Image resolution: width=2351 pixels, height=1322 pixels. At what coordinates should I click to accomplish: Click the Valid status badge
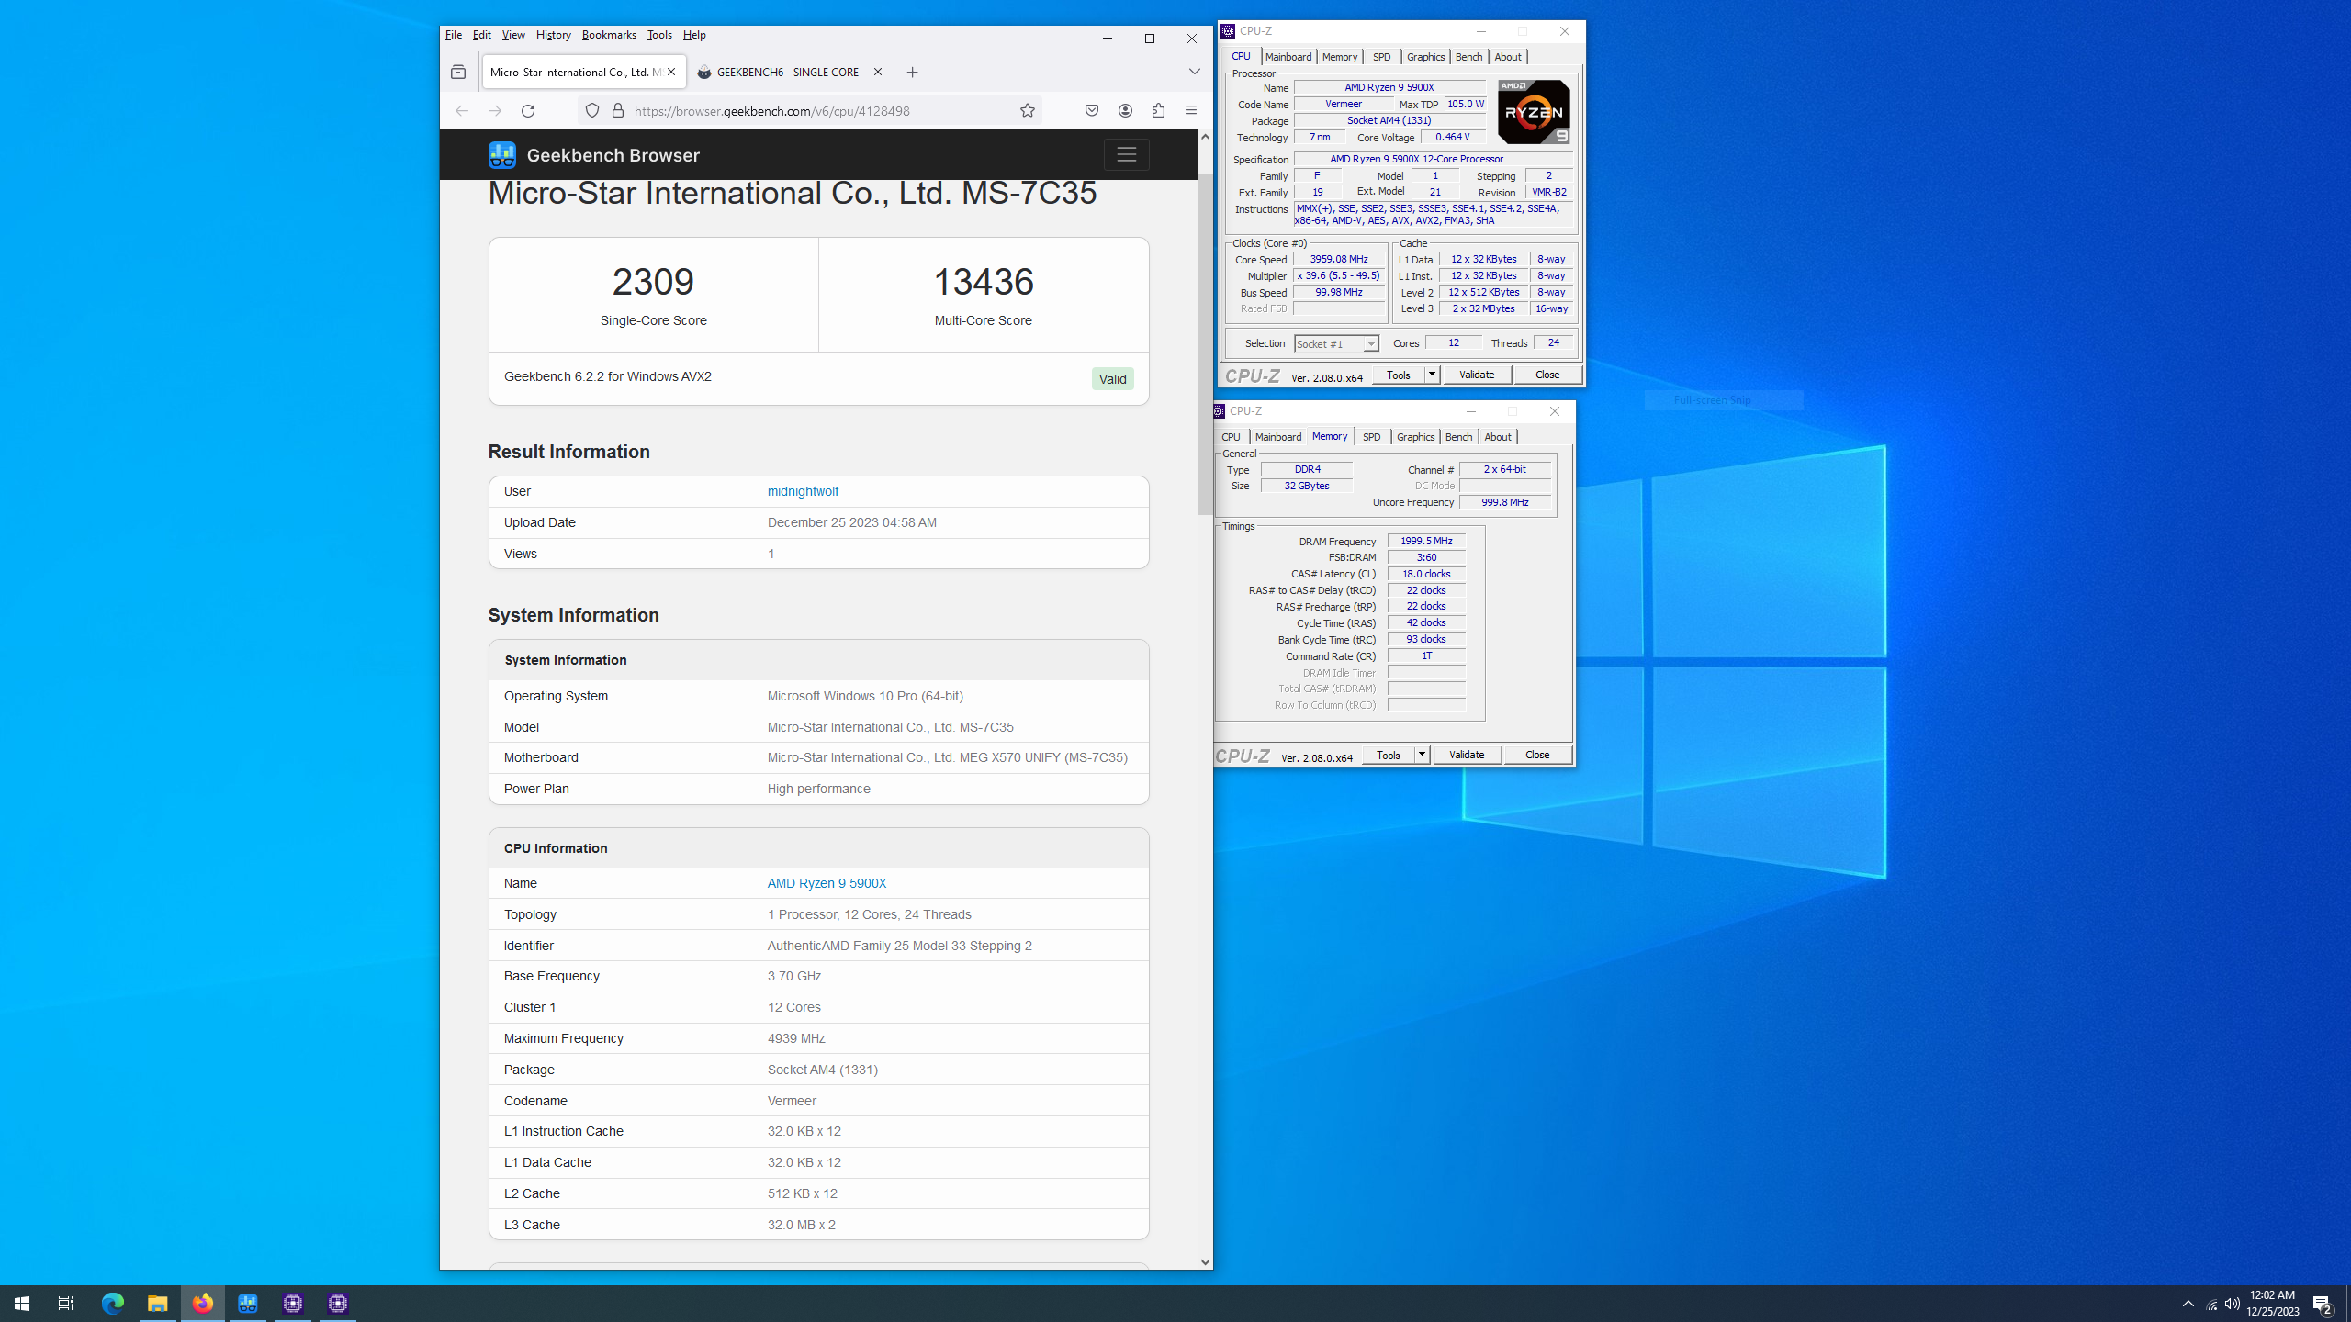coord(1113,379)
